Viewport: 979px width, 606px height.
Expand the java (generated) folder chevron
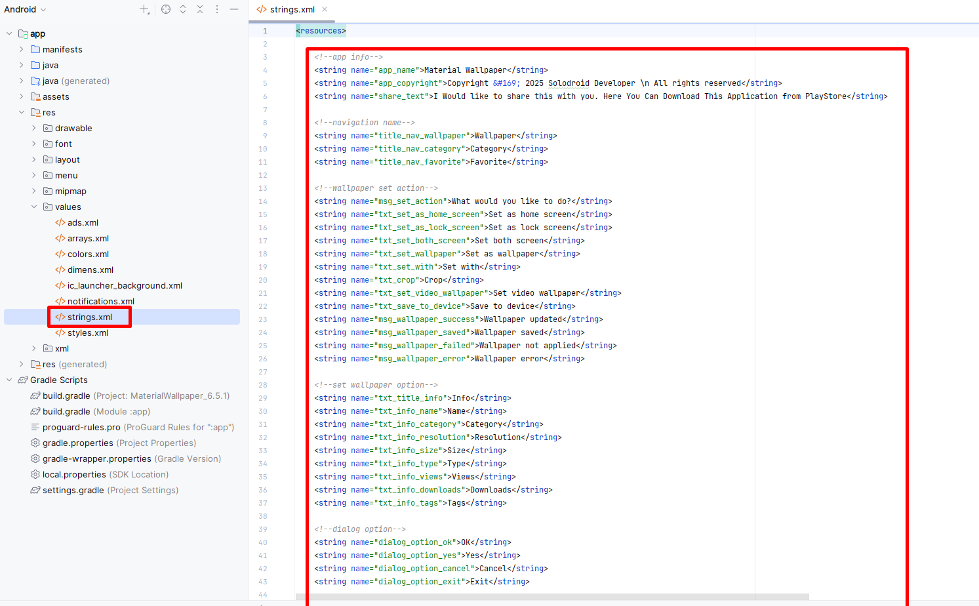tap(22, 81)
